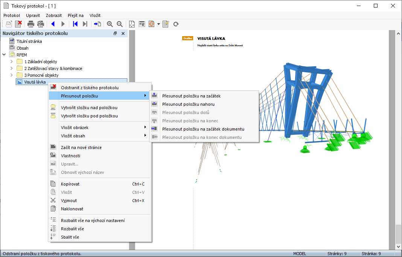The width and height of the screenshot is (402, 257).
Task: Click Stránky: 9 in the status bar
Action: click(337, 254)
